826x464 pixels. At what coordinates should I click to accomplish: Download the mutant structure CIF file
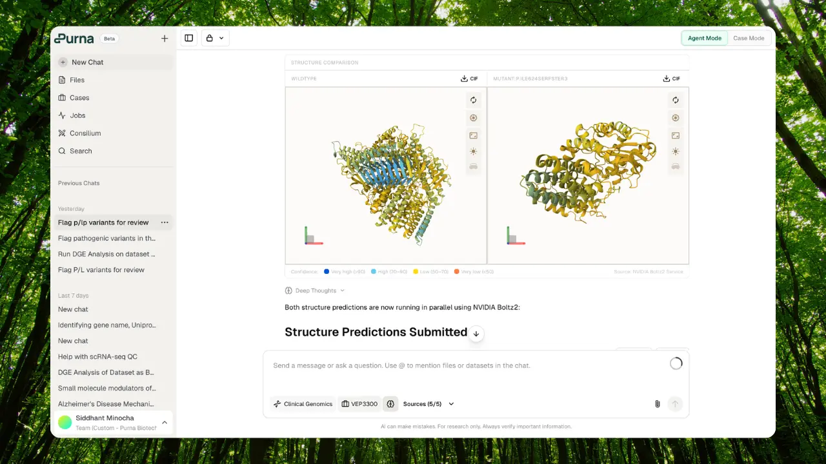click(671, 79)
